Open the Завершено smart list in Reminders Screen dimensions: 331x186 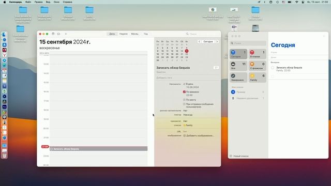(238, 78)
